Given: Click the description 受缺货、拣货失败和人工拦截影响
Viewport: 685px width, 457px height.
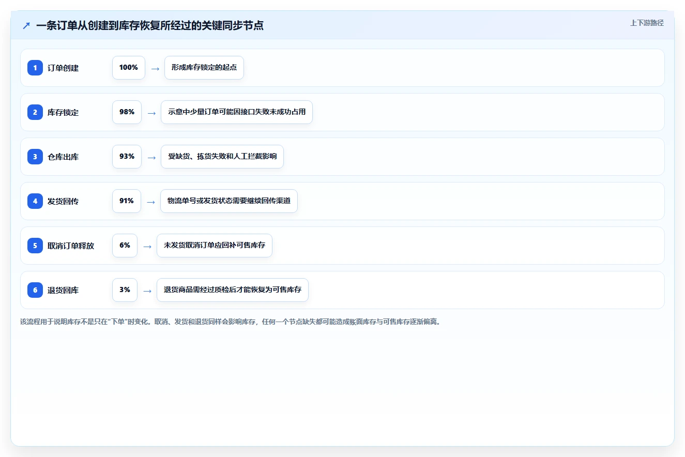Looking at the screenshot, I should [x=222, y=157].
